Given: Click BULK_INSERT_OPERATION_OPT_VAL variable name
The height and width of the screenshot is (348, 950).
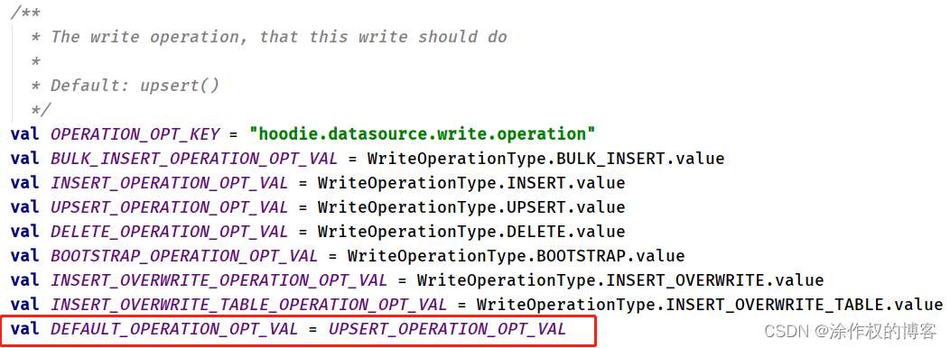Looking at the screenshot, I should [x=194, y=159].
